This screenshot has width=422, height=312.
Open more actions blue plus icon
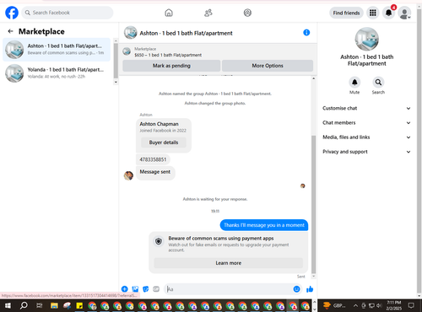coord(124,289)
